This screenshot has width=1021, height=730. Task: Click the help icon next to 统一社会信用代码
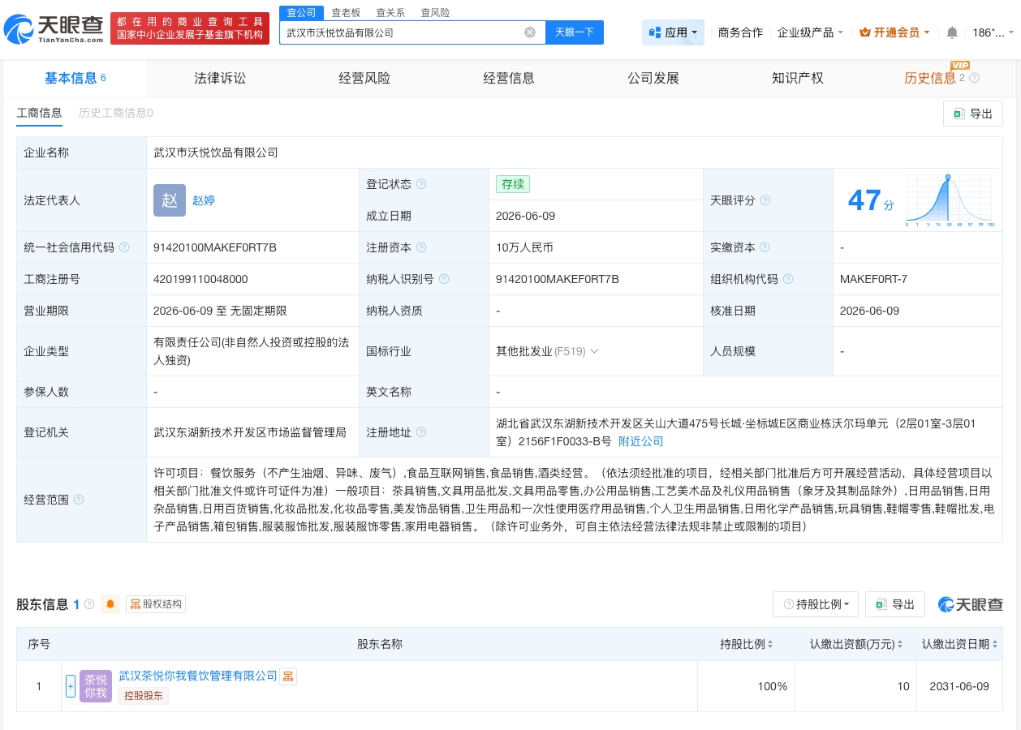[124, 247]
